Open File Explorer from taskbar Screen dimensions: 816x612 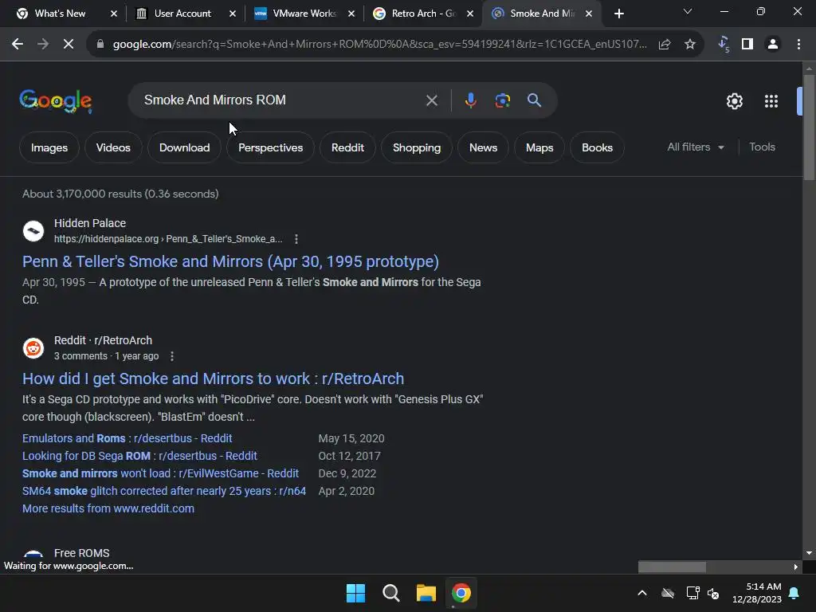pos(426,593)
